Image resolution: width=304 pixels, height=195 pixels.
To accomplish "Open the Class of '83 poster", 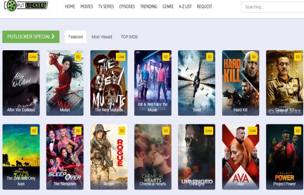I will tap(284, 83).
